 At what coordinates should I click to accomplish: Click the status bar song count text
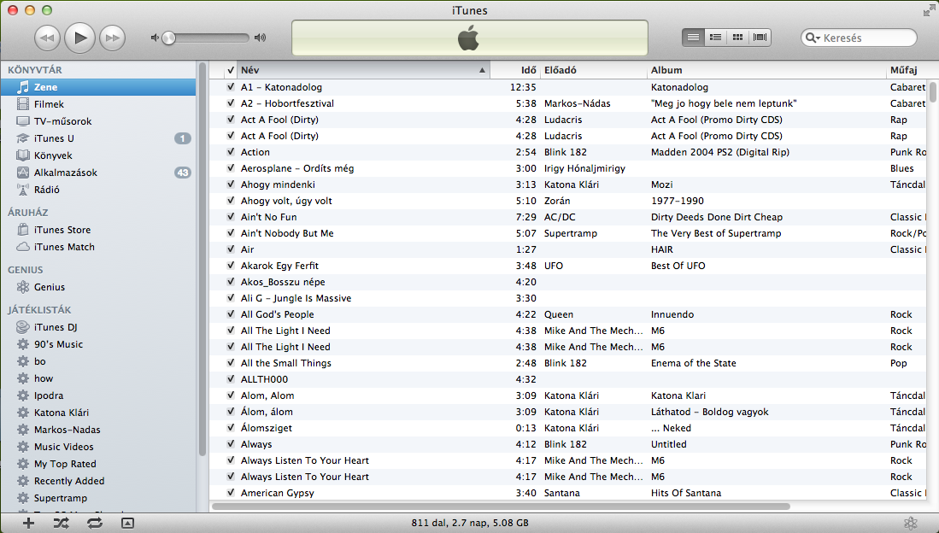tap(470, 523)
